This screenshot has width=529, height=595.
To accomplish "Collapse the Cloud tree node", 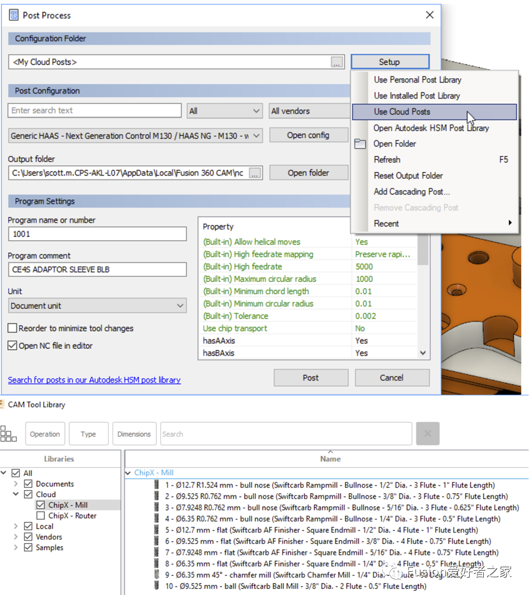I will [x=16, y=494].
